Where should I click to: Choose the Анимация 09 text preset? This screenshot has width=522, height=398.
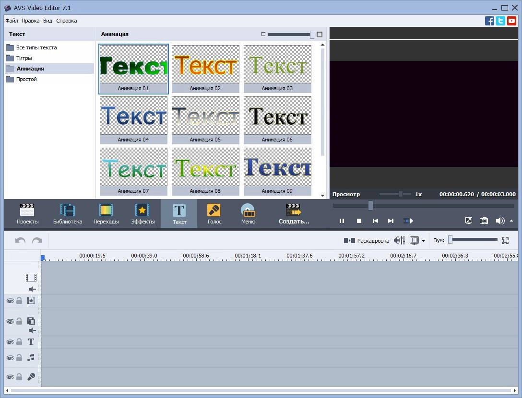click(x=277, y=171)
